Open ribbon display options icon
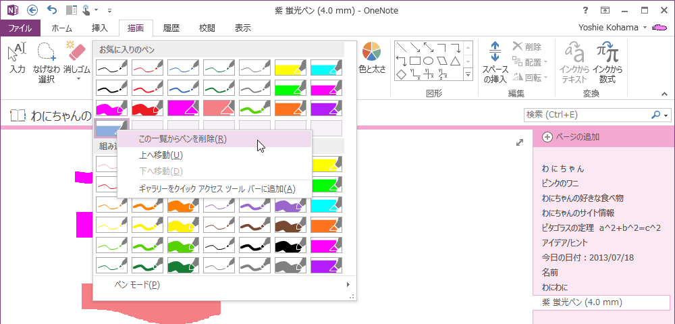This screenshot has height=324, width=675. click(x=605, y=10)
